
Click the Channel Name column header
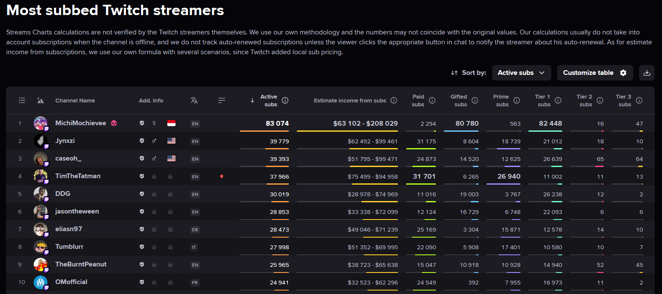75,100
